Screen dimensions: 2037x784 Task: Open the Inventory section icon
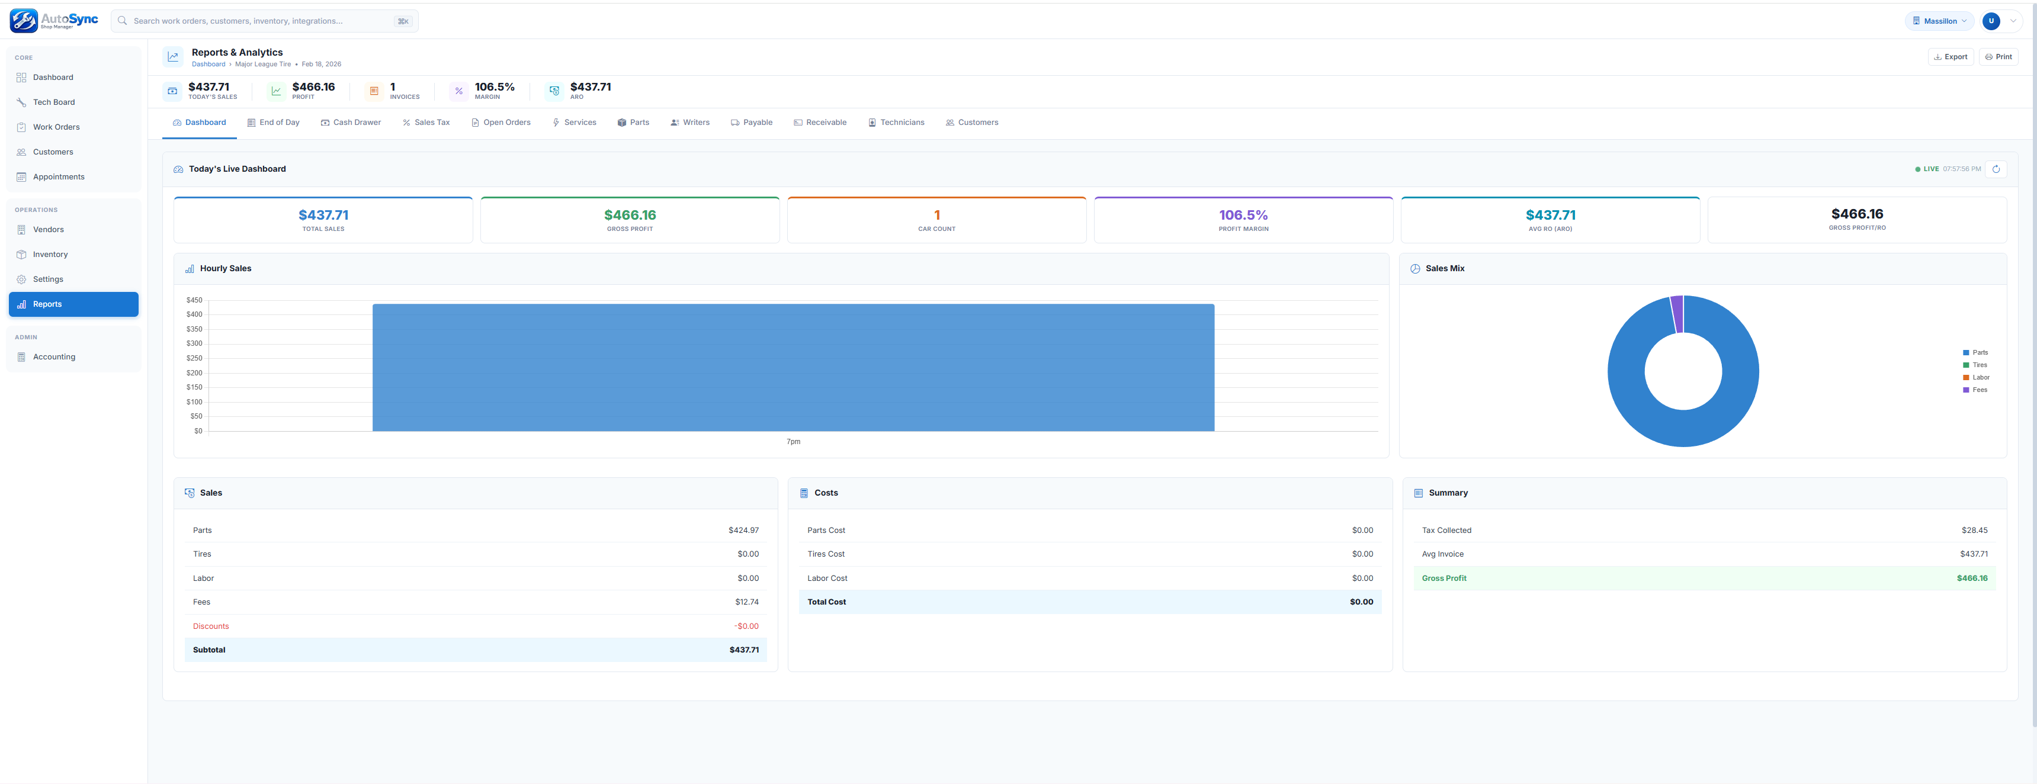click(x=21, y=253)
